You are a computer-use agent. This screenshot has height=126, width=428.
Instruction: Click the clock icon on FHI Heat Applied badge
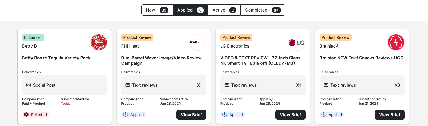125,114
